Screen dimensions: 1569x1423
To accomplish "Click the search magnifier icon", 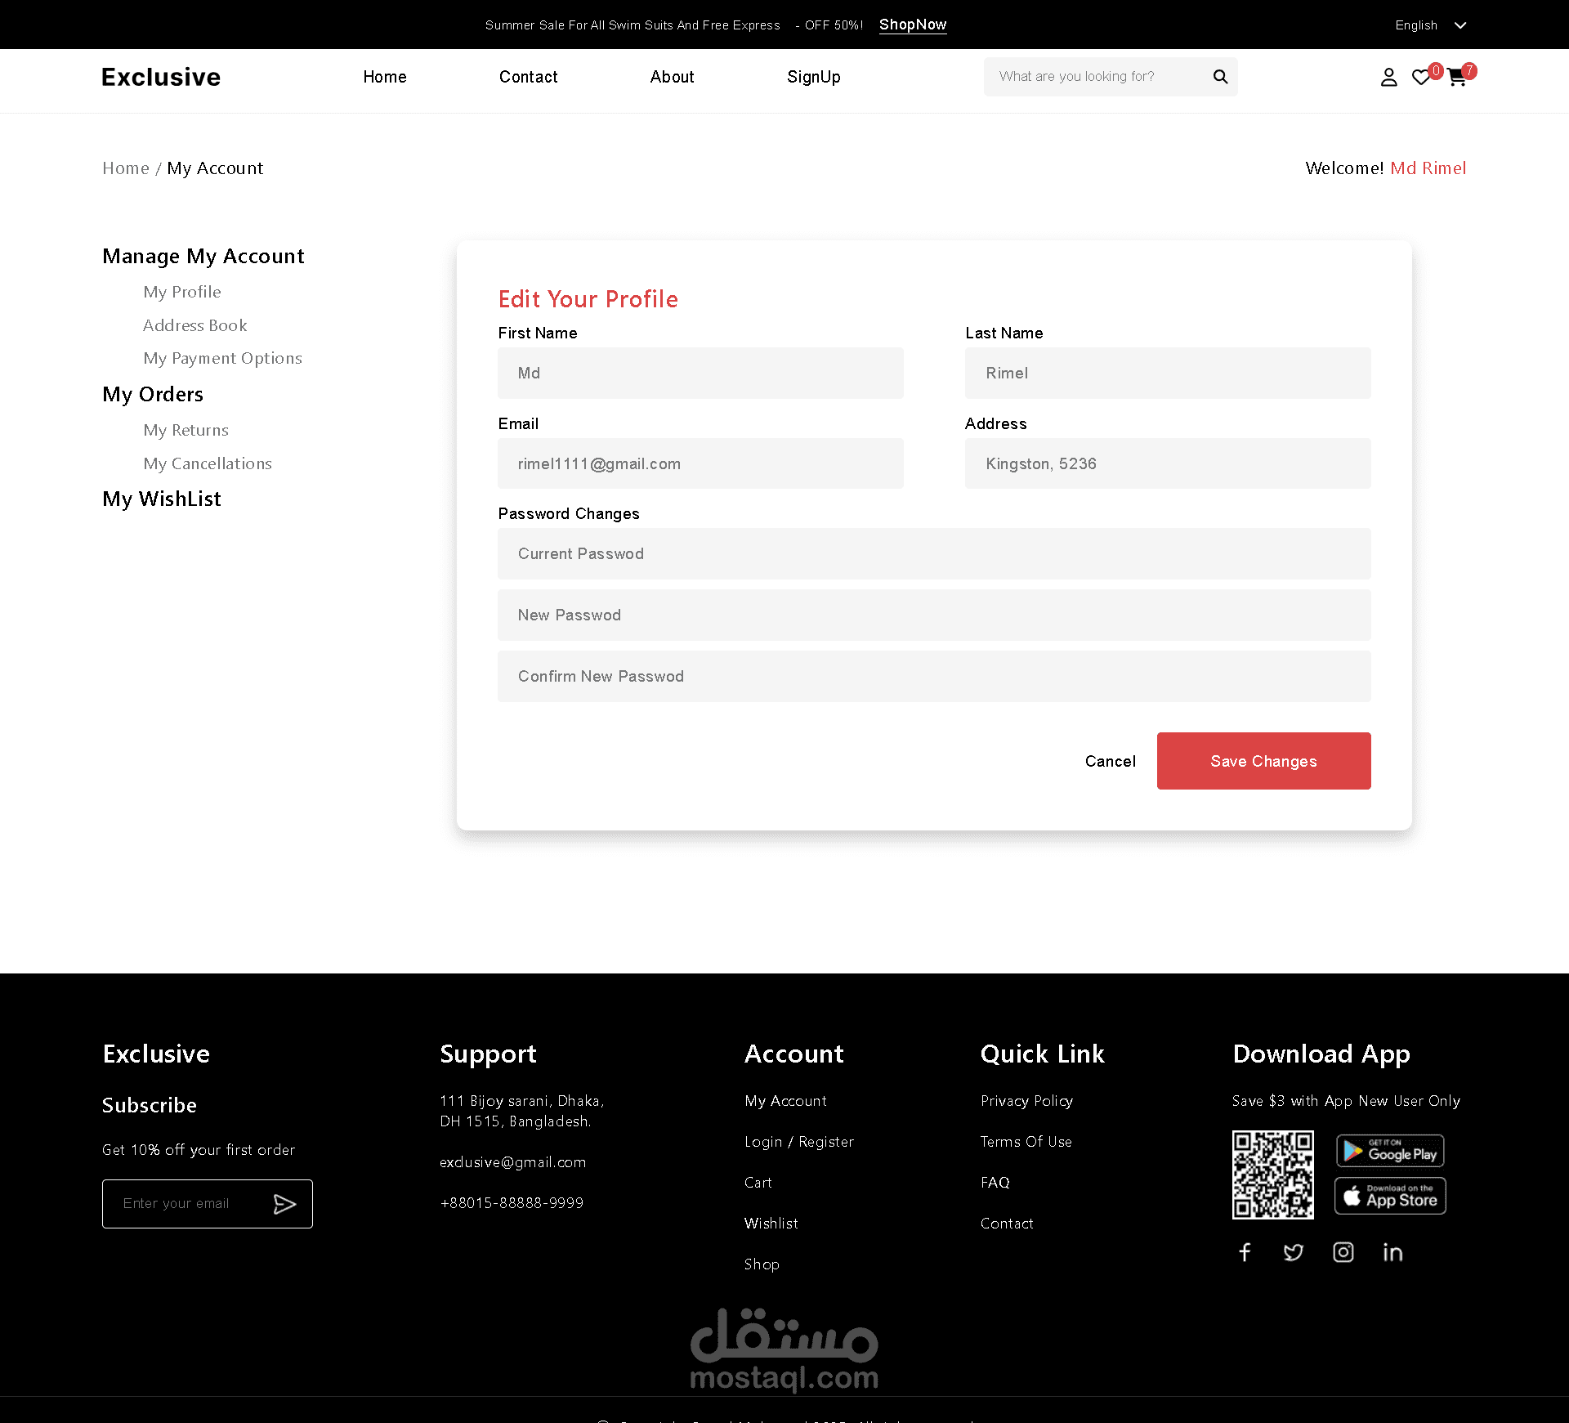I will click(1220, 77).
